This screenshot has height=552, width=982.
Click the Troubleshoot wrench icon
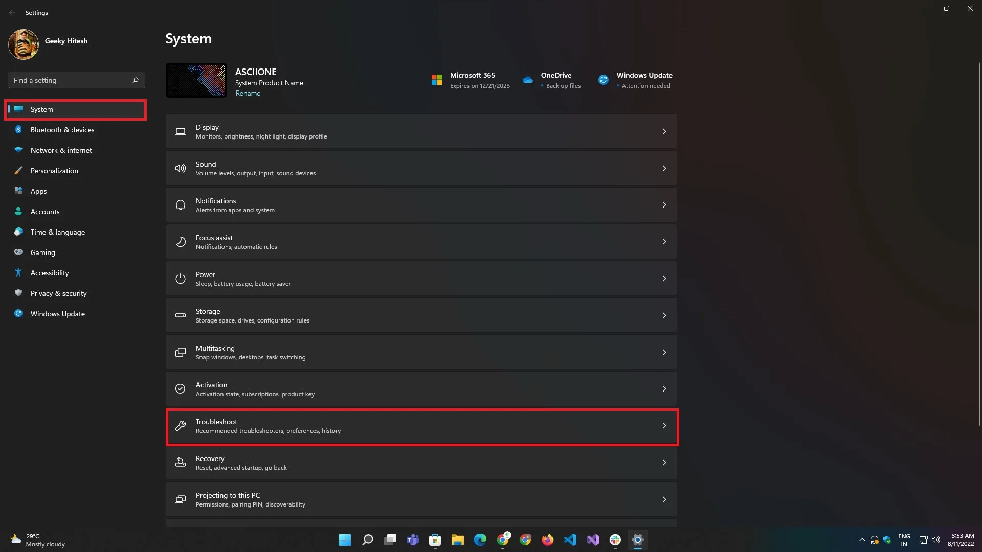(180, 426)
